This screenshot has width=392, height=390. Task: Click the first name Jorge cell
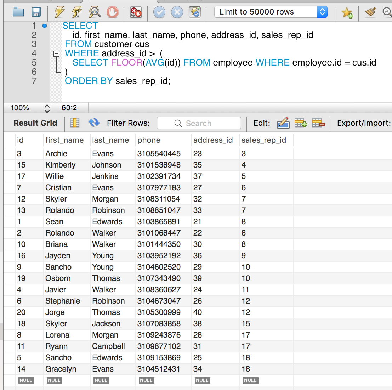tap(67, 312)
